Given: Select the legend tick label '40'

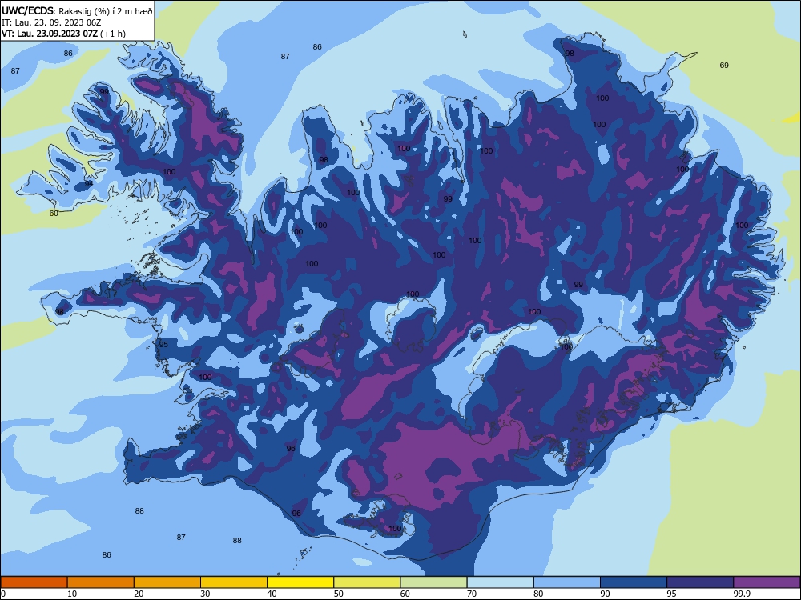Looking at the screenshot, I should pos(272,594).
